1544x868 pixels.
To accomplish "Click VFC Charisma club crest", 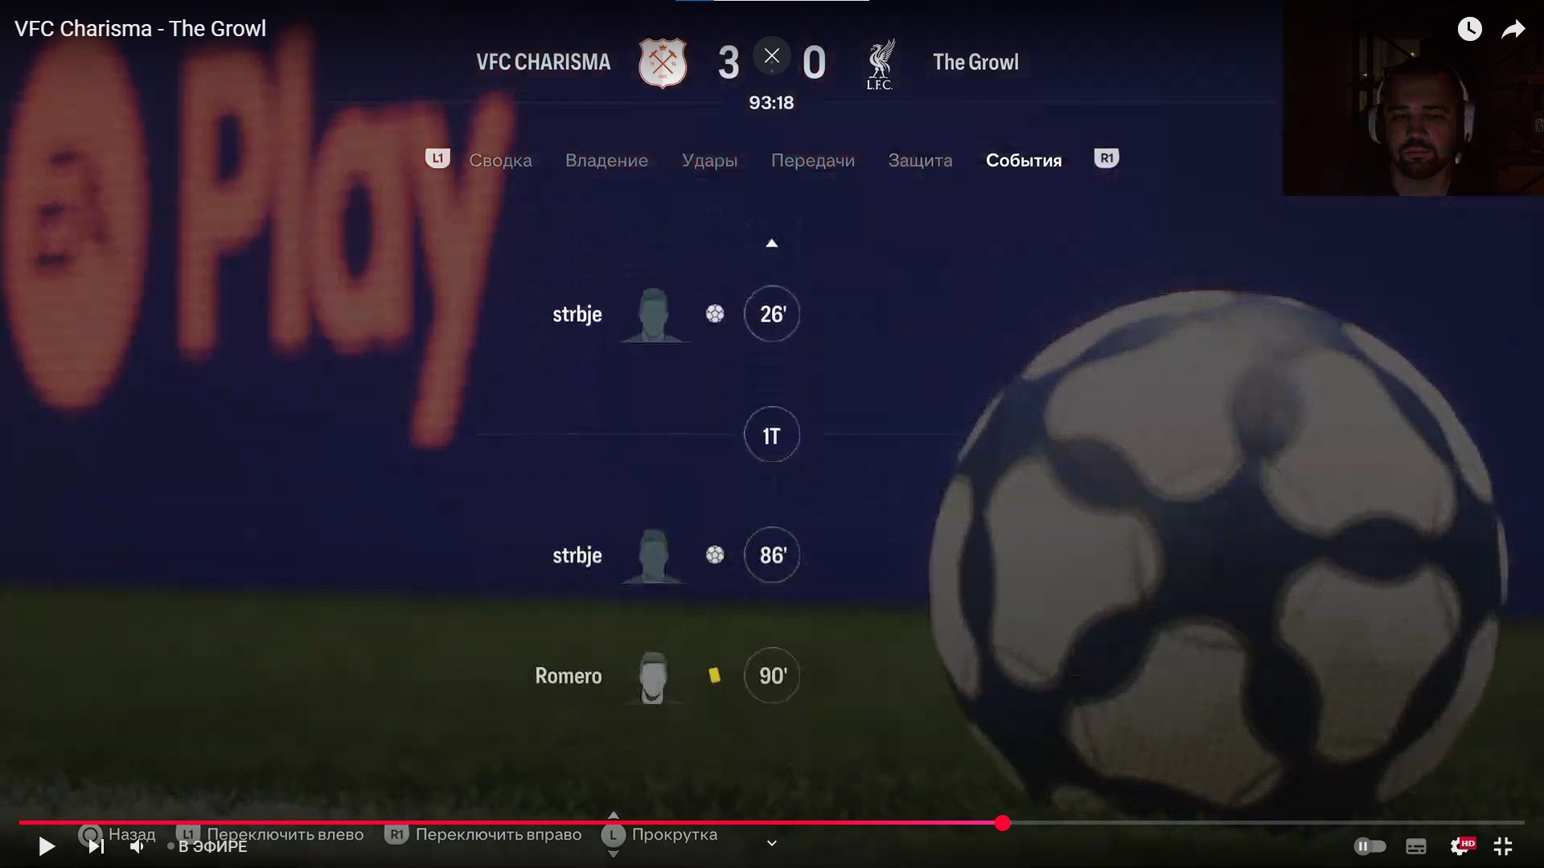I will tap(663, 63).
